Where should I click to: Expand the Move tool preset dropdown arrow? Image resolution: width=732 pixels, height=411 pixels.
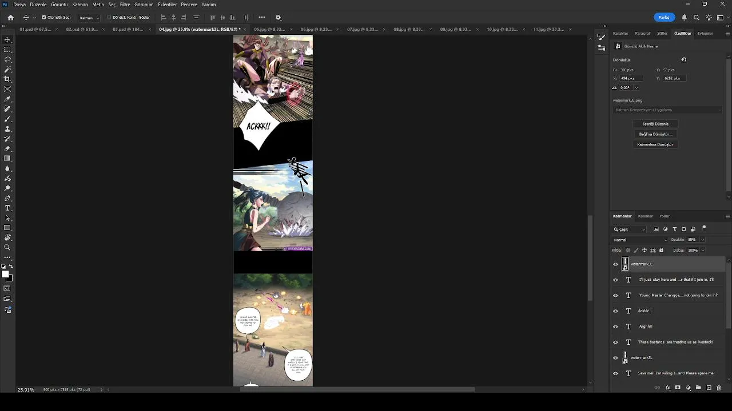tap(34, 18)
